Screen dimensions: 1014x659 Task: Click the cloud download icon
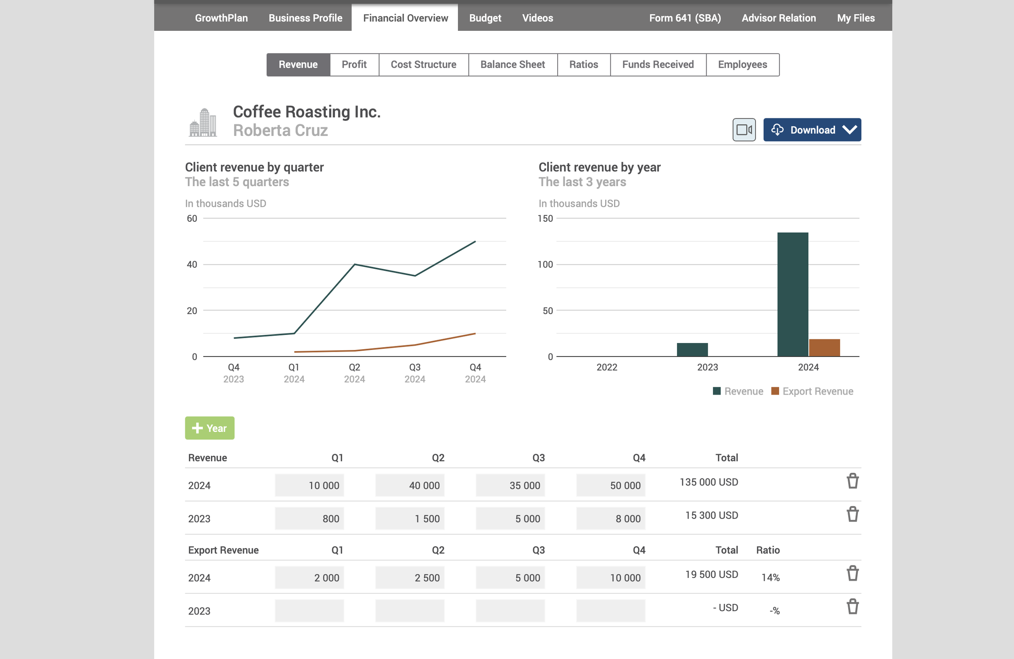click(777, 129)
